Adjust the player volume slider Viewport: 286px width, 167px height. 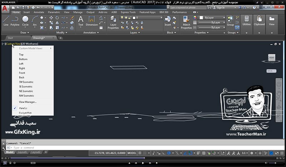[x=275, y=163]
